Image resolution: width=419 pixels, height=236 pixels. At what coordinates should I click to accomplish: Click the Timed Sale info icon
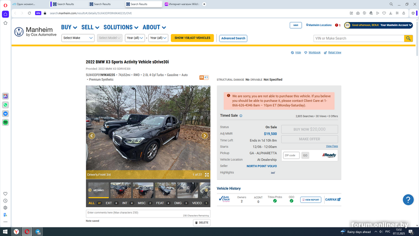(241, 116)
